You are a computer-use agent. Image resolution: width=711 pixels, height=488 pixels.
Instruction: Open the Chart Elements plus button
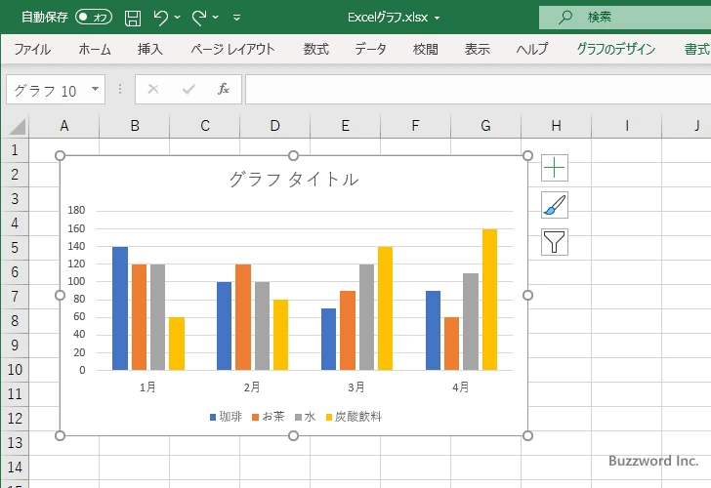tap(554, 168)
